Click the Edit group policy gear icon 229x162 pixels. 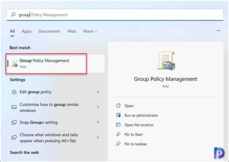(14, 92)
